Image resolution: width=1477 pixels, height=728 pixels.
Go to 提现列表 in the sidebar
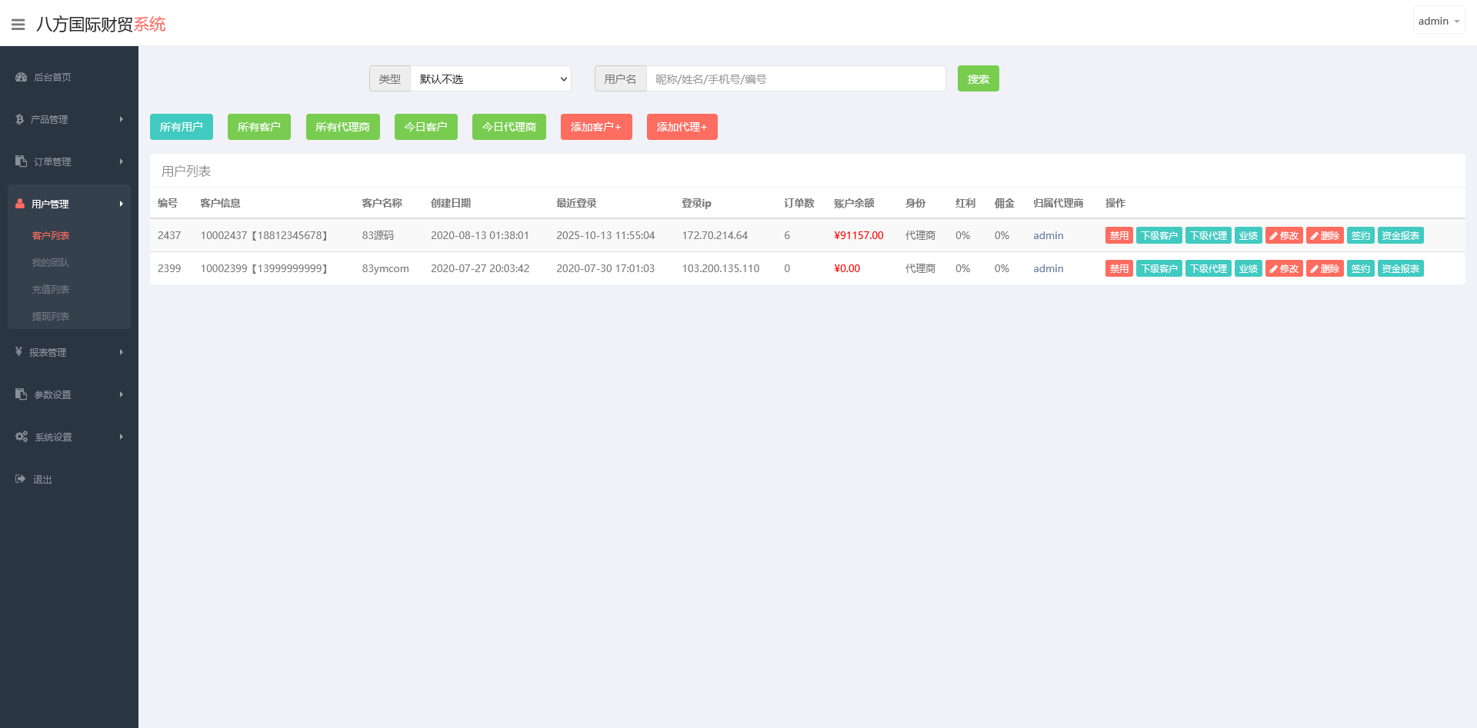click(51, 317)
